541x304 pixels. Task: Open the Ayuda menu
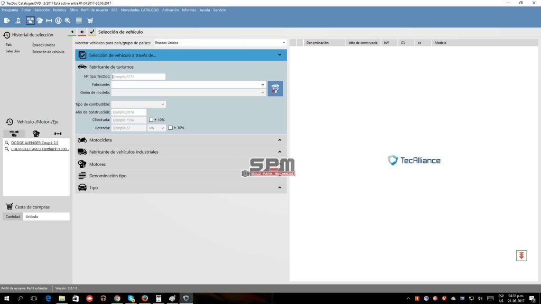pyautogui.click(x=204, y=10)
